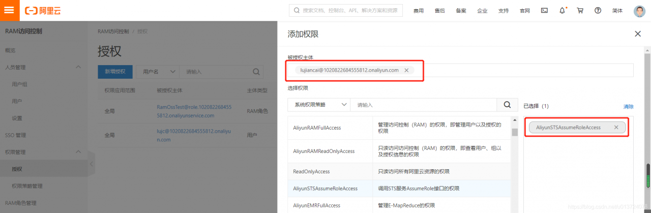Go to RAM访问控制 breadcrumb
651x213 pixels.
tap(113, 32)
